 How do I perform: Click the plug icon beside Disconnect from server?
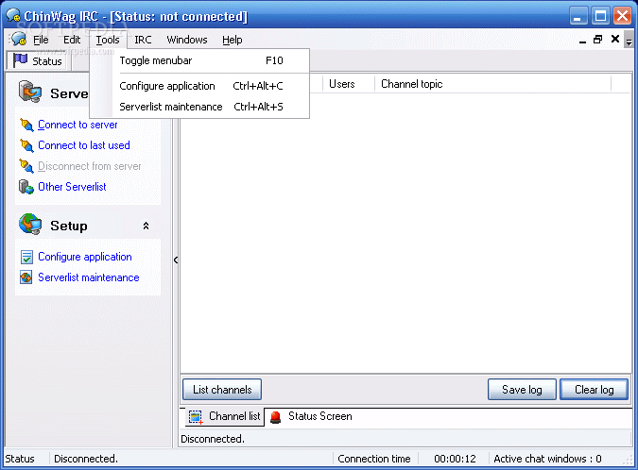(x=26, y=166)
